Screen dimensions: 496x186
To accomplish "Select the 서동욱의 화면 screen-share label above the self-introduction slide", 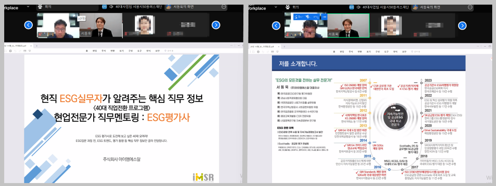I will [x=429, y=7].
